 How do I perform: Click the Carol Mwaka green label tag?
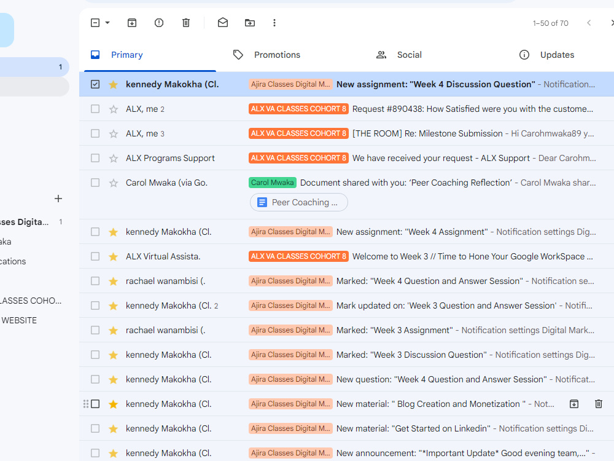point(272,183)
